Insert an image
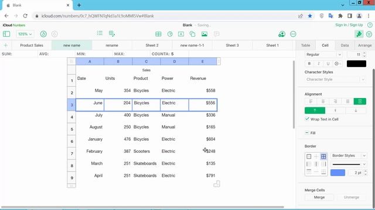The image size is (375, 210). (204, 34)
